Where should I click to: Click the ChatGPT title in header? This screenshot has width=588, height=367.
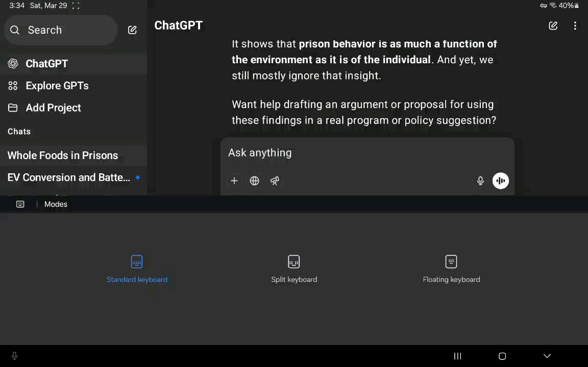[x=179, y=25]
